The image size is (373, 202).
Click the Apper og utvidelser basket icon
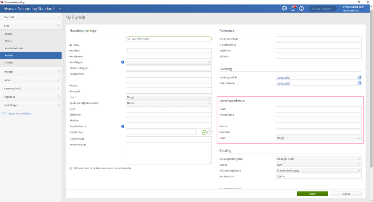tap(4, 113)
